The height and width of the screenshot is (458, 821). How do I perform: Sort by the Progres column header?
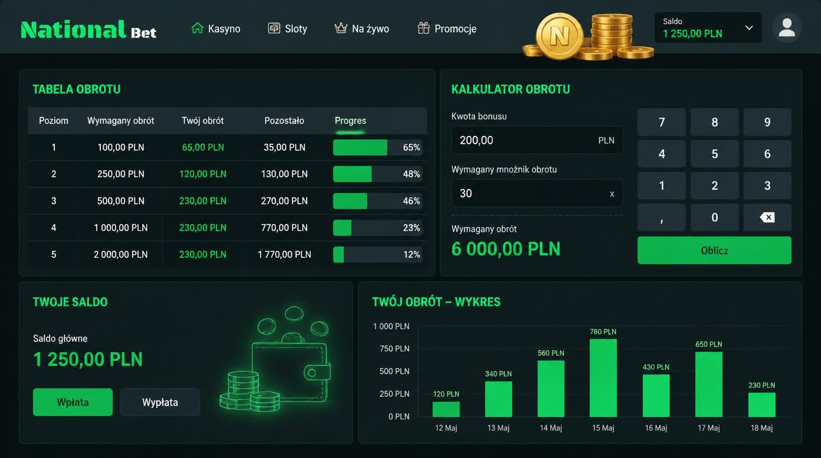pos(350,120)
